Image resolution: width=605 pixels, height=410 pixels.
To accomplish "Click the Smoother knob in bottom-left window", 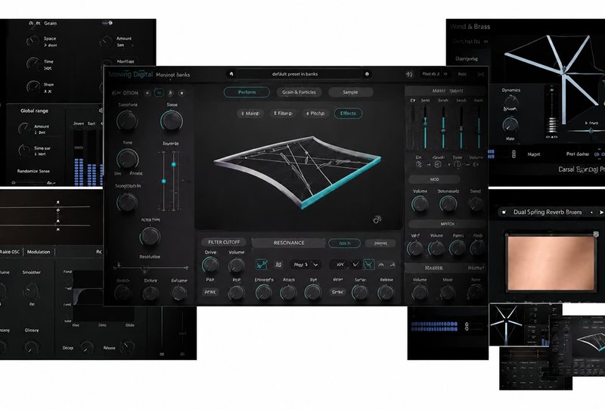I will 31,290.
